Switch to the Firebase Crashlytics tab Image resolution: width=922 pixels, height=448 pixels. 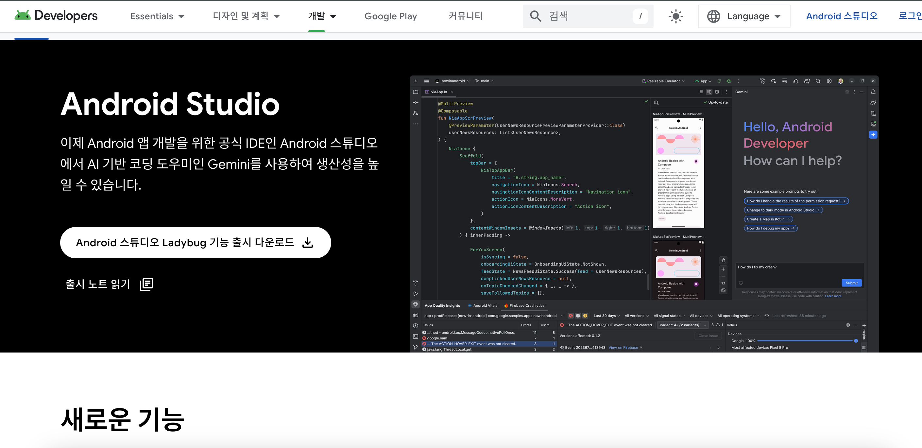pyautogui.click(x=524, y=305)
